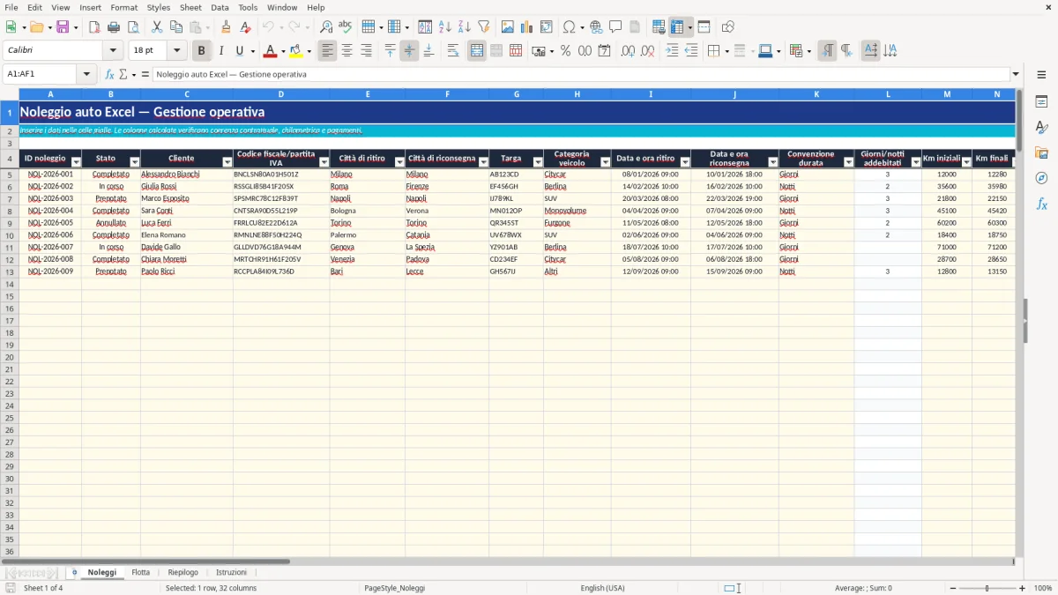The width and height of the screenshot is (1058, 595).
Task: Click the Save document icon
Action: tap(63, 26)
